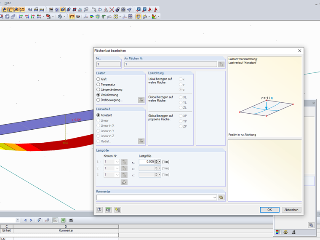
Task: Toggle the highlighted panel icon near toolbar end
Action: (x=139, y=16)
